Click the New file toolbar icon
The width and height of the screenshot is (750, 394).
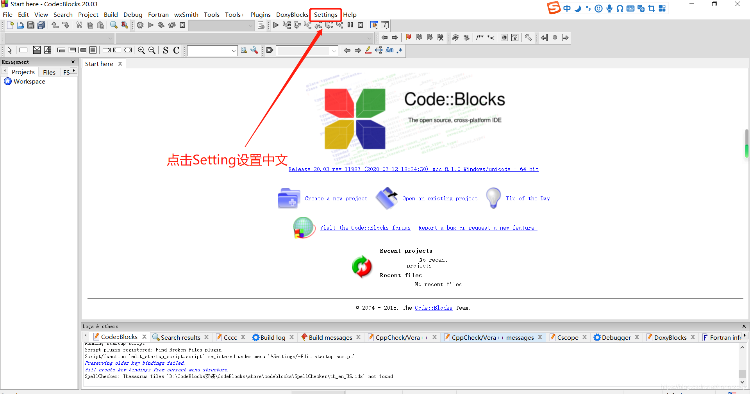tap(10, 25)
